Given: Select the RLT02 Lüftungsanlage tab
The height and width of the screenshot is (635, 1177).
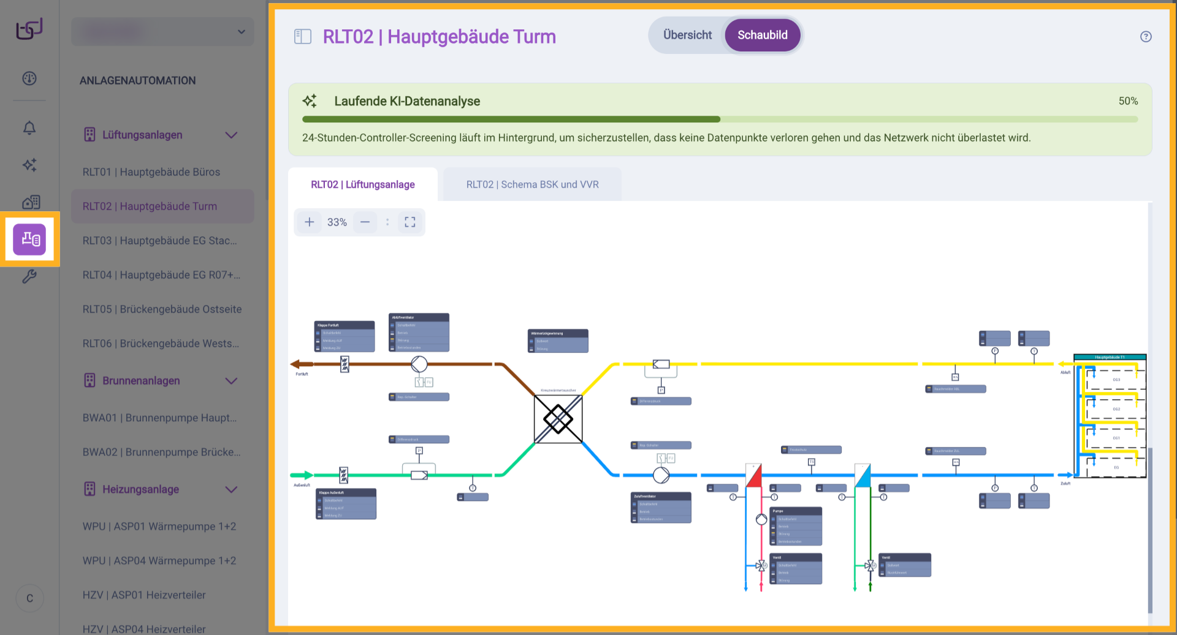Looking at the screenshot, I should coord(362,184).
